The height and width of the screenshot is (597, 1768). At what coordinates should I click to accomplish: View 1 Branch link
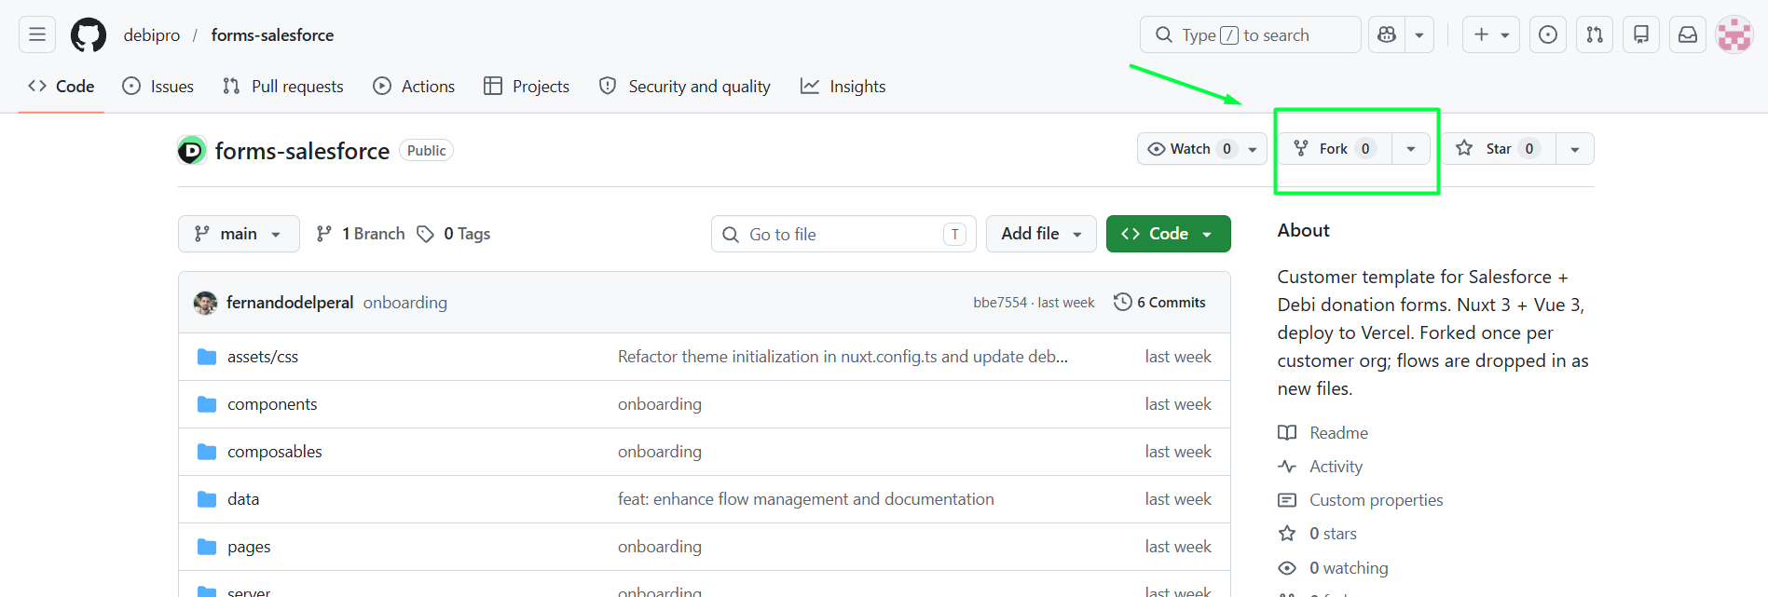[361, 234]
